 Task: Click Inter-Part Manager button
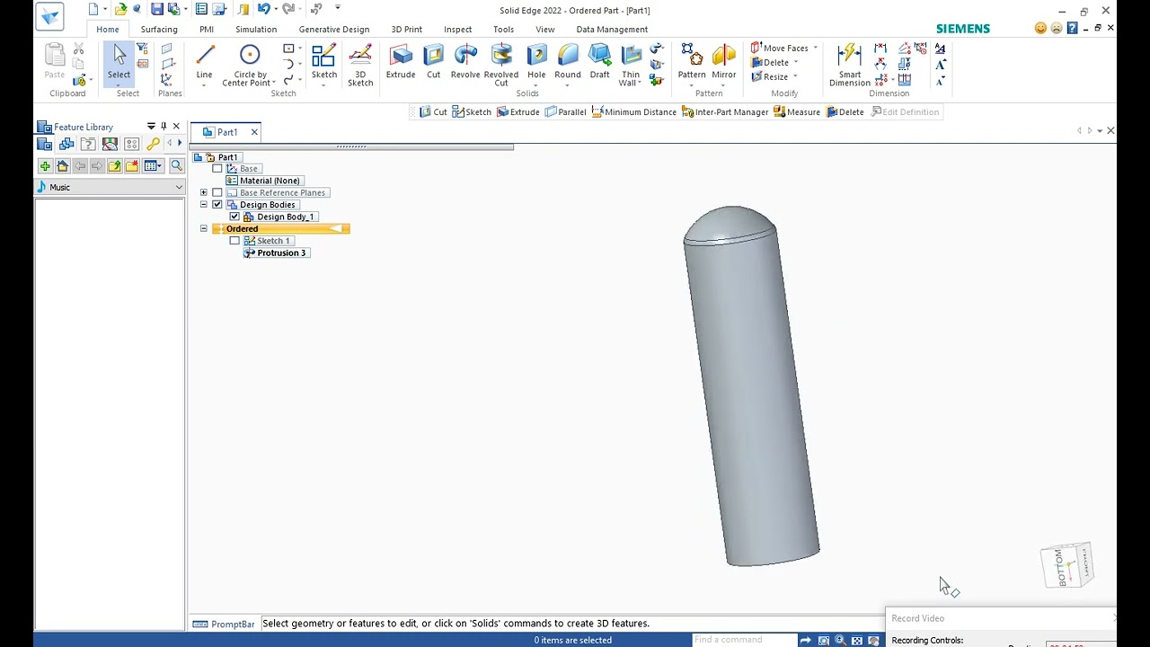point(725,112)
